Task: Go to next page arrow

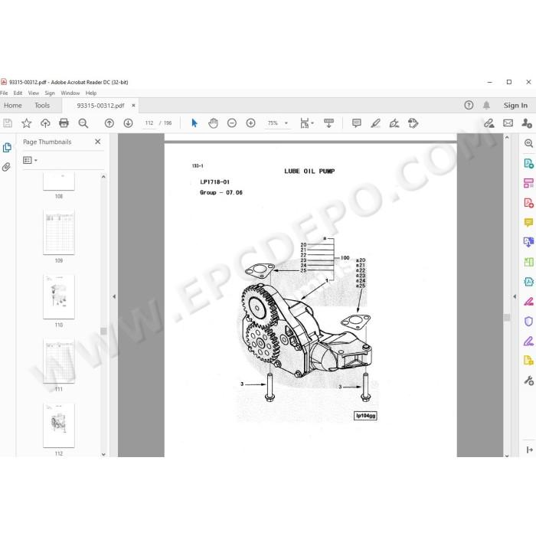Action: click(128, 123)
